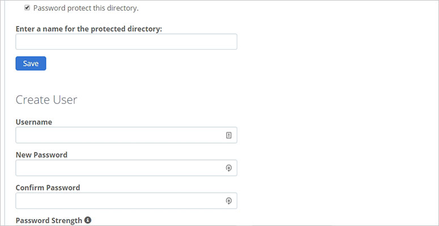Click blank page area right of the Save button
This screenshot has width=439, height=226.
[x=140, y=63]
